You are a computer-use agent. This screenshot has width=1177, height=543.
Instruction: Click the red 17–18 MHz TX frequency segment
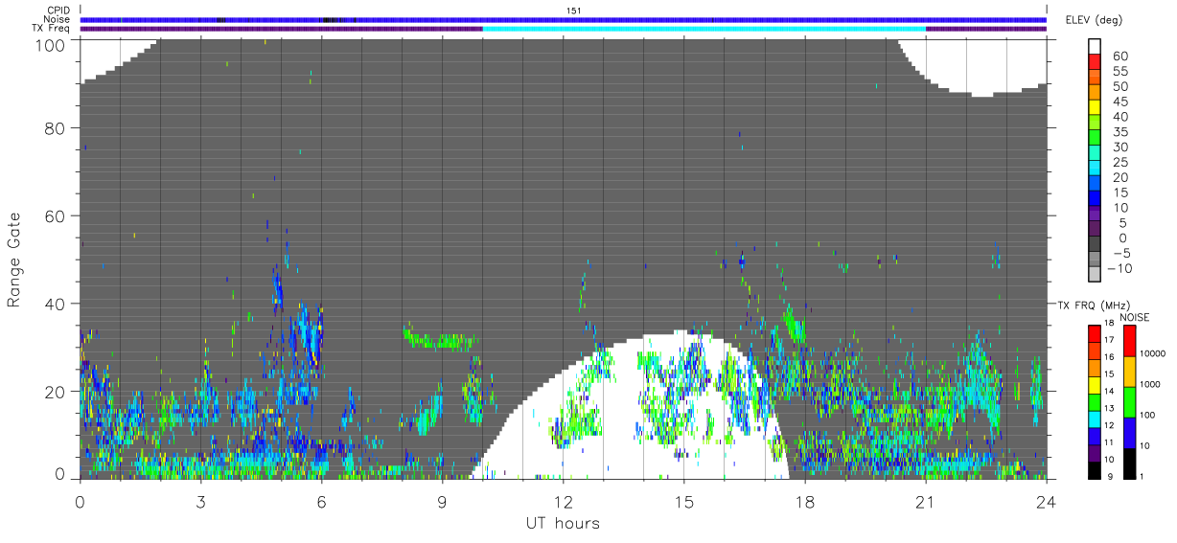coord(1094,331)
